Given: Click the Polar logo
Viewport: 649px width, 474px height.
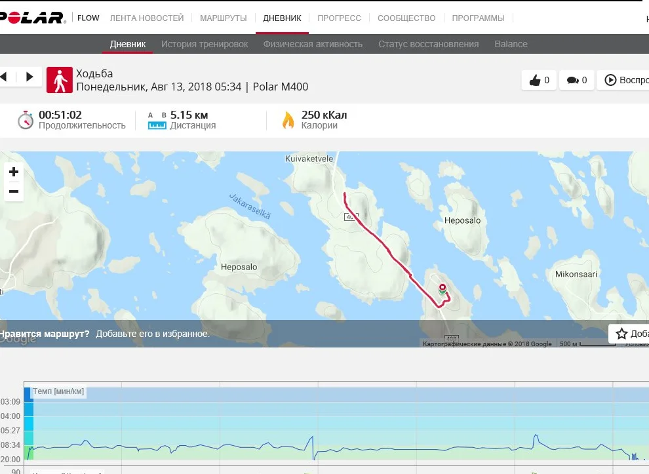Looking at the screenshot, I should pyautogui.click(x=33, y=18).
